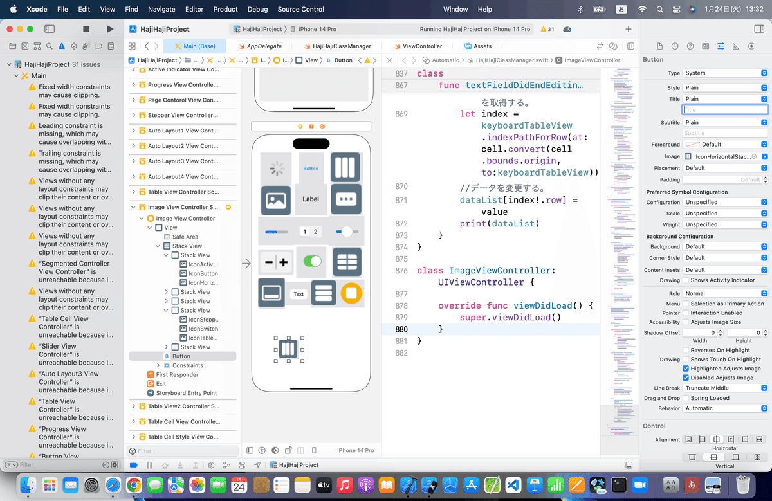The image size is (772, 501).
Task: Open the Role Normal dropdown
Action: point(725,293)
